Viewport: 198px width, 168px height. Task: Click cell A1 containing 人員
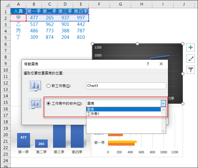tap(19, 11)
